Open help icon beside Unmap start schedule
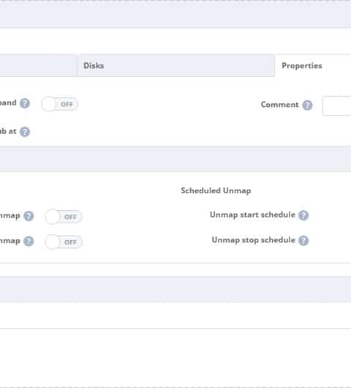The height and width of the screenshot is (388, 351). click(x=303, y=215)
